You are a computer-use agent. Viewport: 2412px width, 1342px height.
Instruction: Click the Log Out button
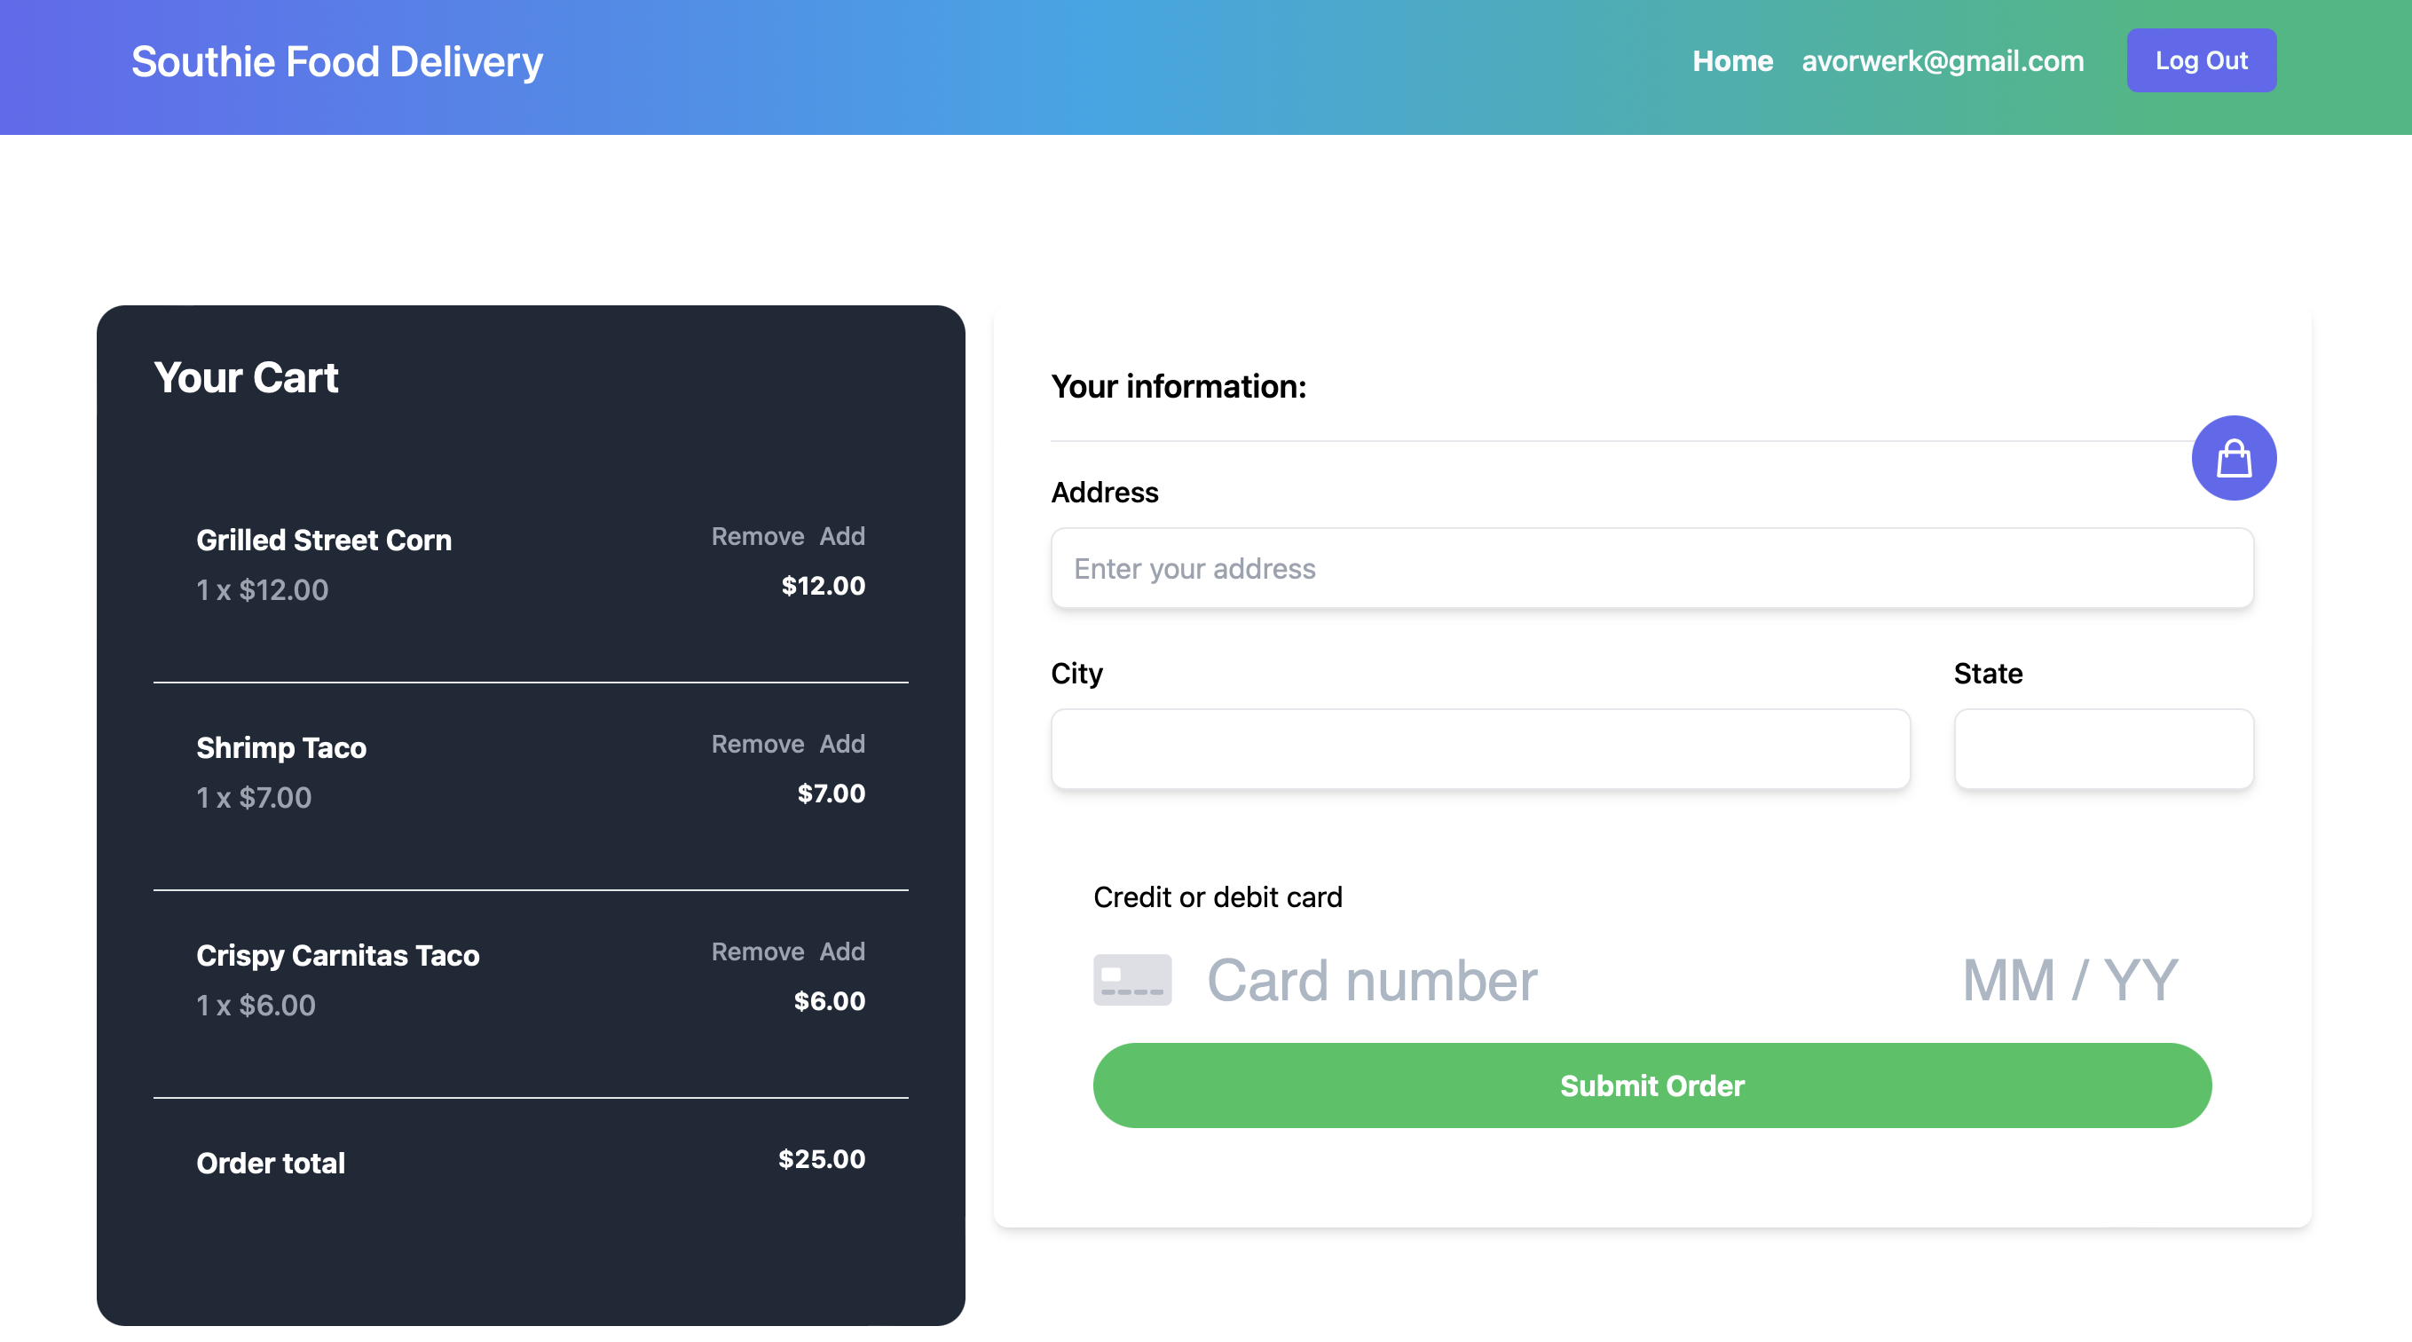pyautogui.click(x=2201, y=61)
